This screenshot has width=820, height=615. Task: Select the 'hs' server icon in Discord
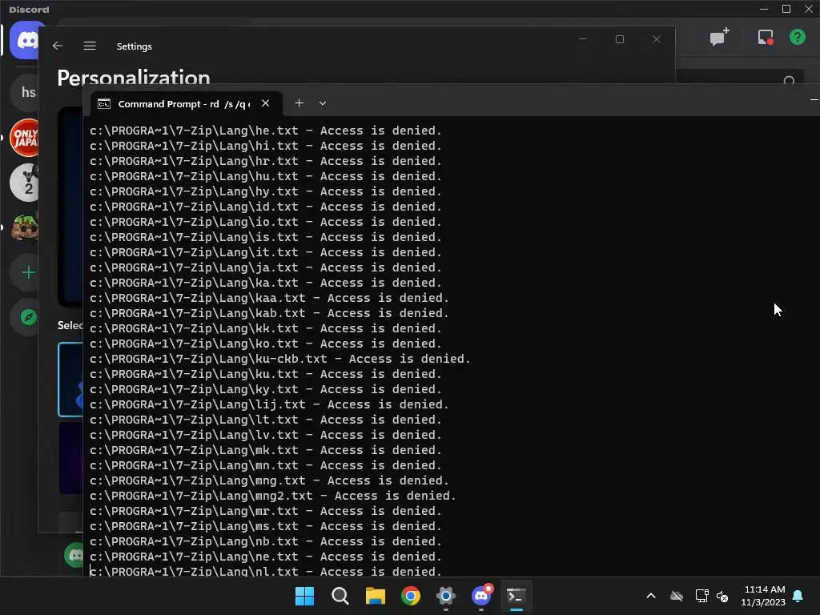tap(25, 93)
